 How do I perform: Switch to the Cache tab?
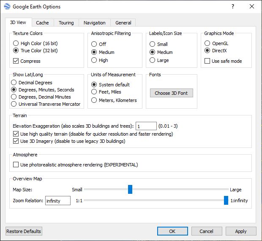click(x=42, y=23)
